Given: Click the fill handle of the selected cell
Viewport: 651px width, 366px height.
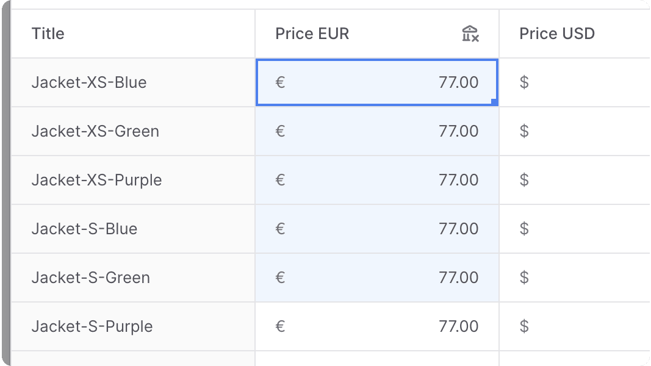Looking at the screenshot, I should point(495,103).
